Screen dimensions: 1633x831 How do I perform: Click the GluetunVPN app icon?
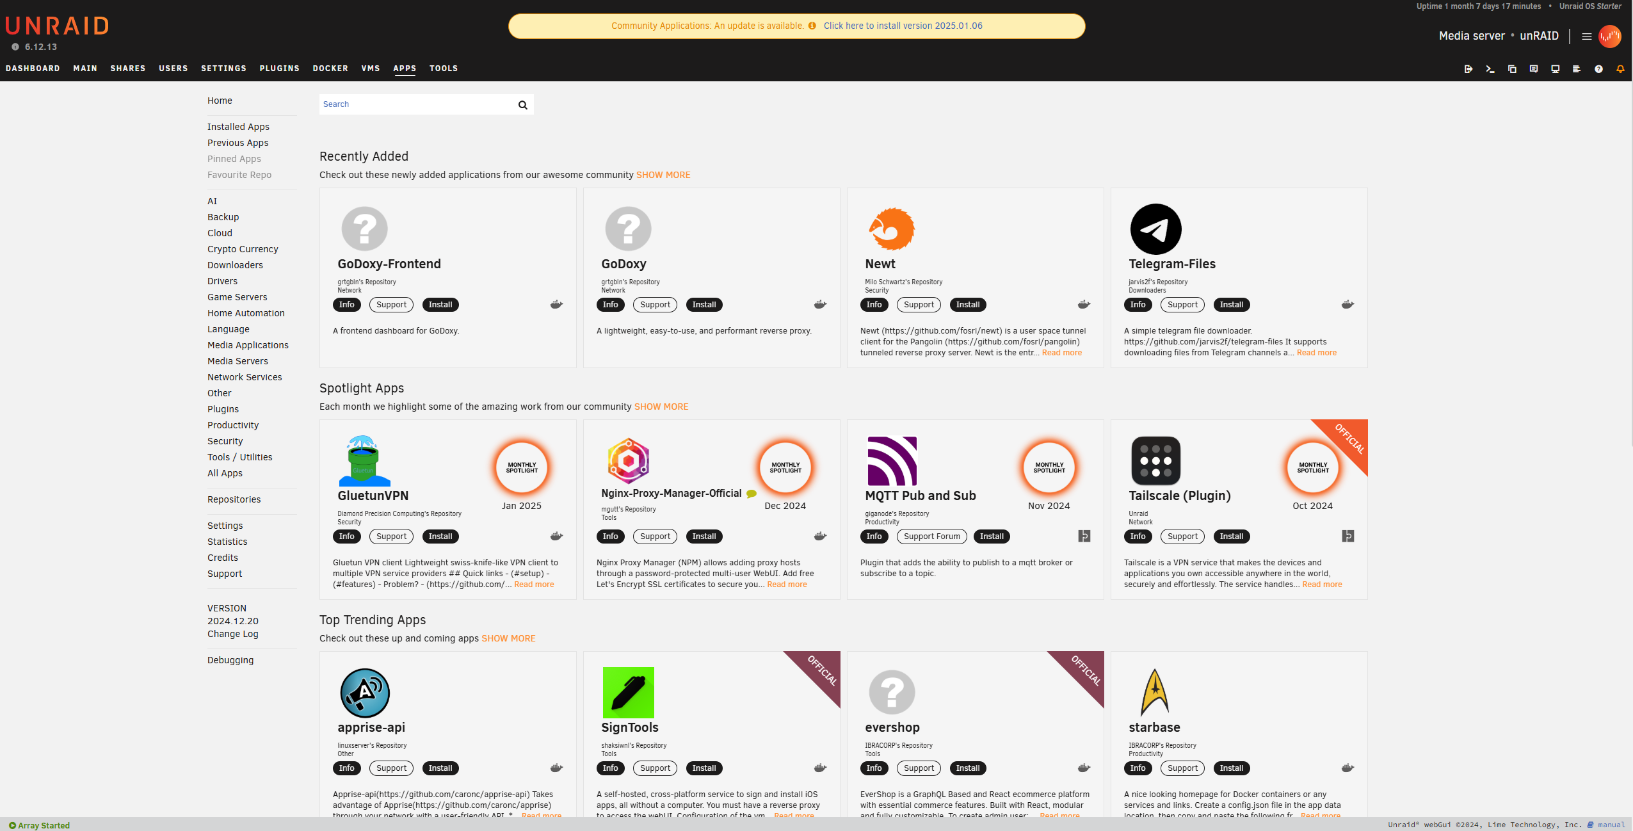(x=364, y=460)
